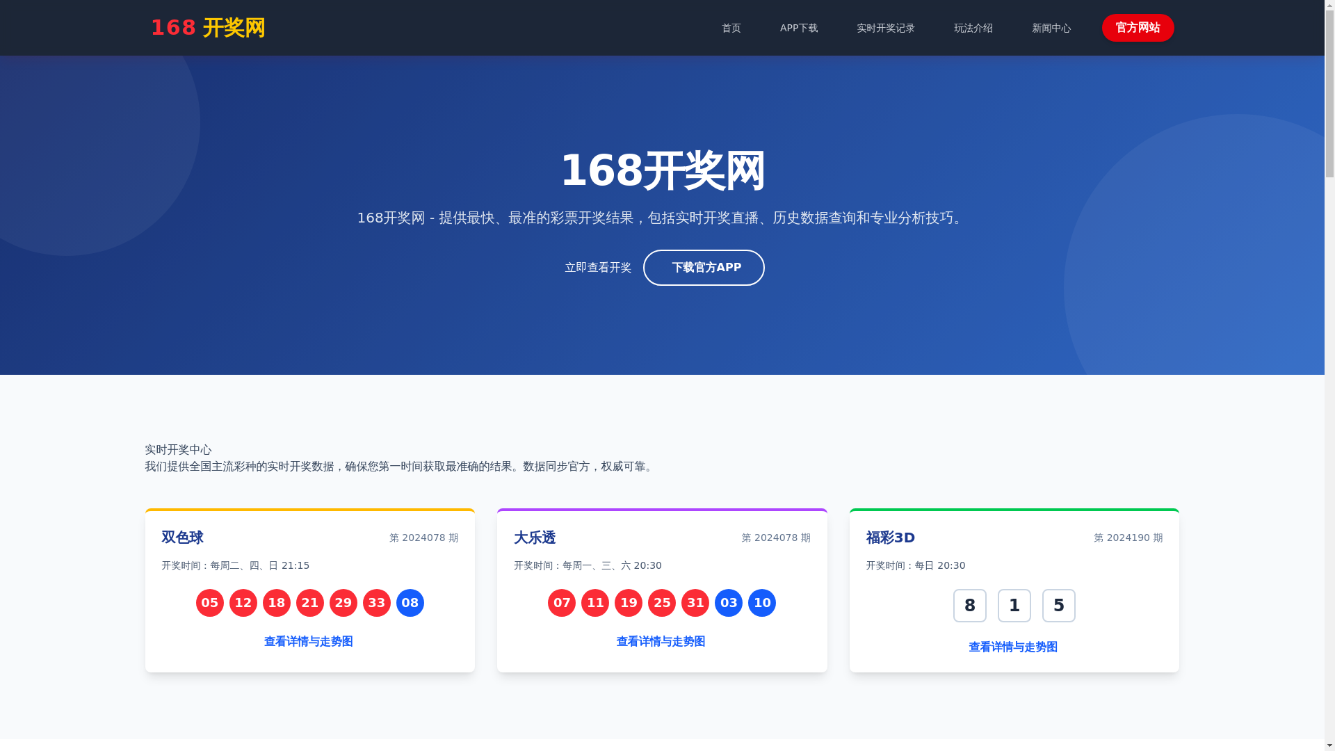Select the 玩法介绍 nav item
Screen dimensions: 1335x751
(x=973, y=28)
